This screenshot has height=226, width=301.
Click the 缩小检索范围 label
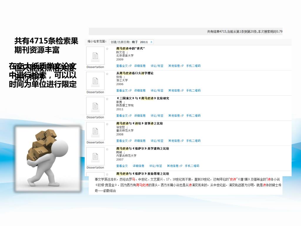(97, 41)
